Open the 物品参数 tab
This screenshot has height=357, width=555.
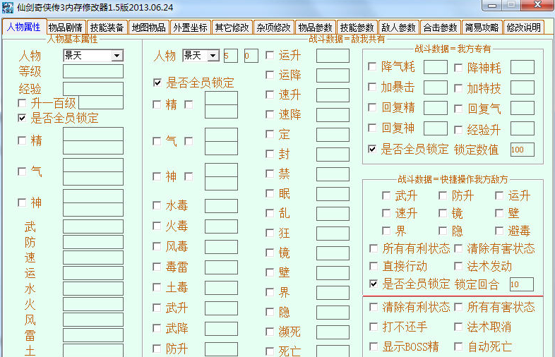(316, 28)
